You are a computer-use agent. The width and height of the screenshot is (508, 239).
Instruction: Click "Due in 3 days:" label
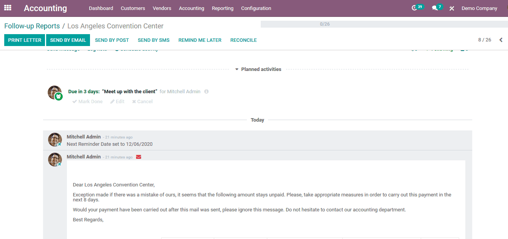[84, 92]
